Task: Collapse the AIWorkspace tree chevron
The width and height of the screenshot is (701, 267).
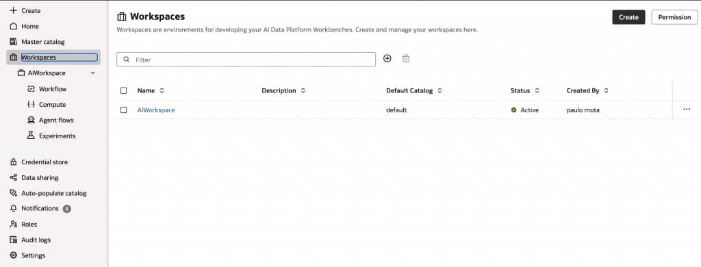Action: [x=92, y=73]
